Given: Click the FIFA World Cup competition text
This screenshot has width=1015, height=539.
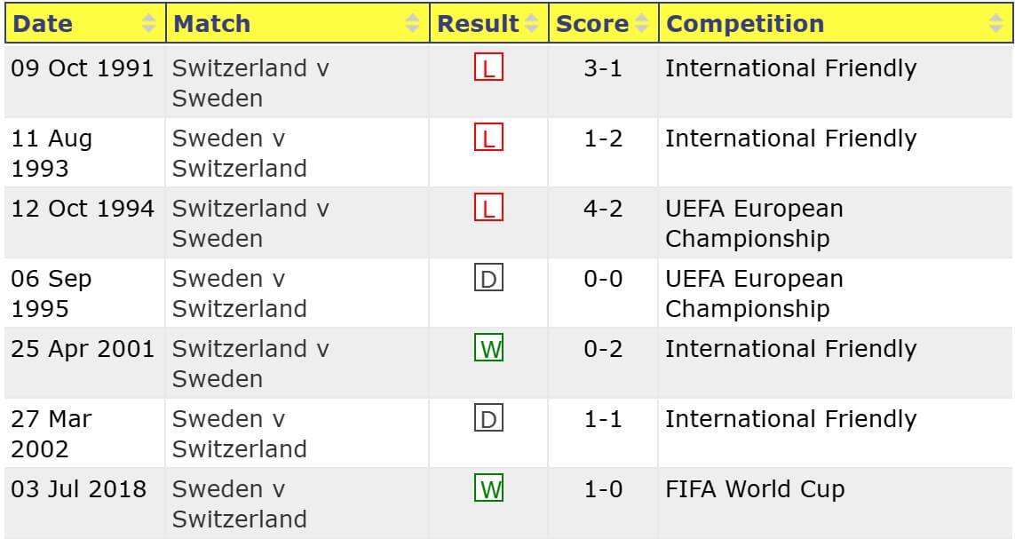Looking at the screenshot, I should click(755, 489).
